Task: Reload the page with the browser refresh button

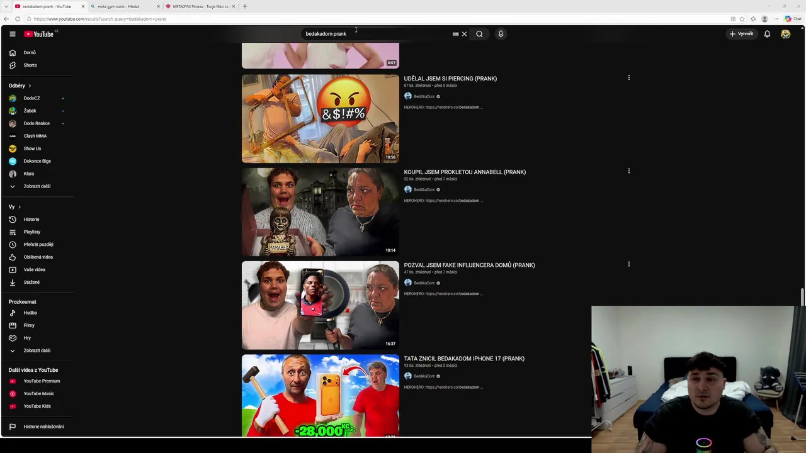Action: pos(17,19)
